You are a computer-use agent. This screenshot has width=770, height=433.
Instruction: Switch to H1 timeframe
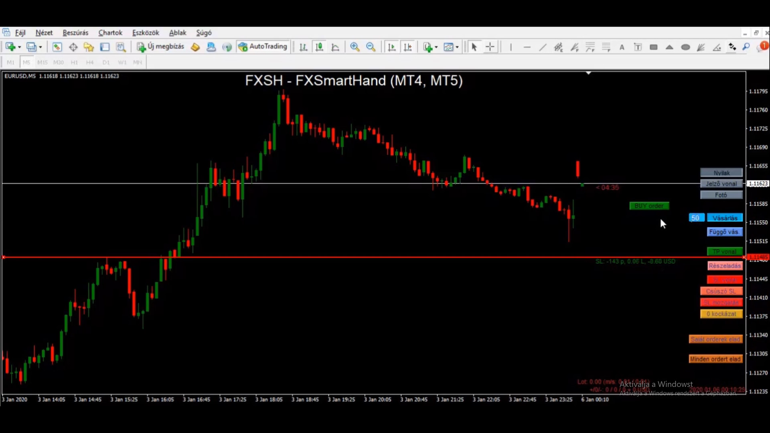tap(74, 62)
